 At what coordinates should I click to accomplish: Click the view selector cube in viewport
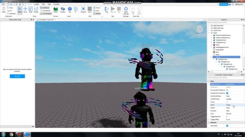pyautogui.click(x=199, y=30)
